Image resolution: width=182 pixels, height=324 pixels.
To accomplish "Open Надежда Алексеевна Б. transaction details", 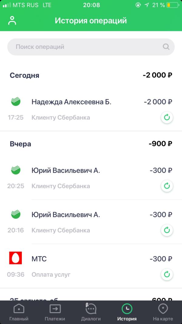I will point(91,109).
